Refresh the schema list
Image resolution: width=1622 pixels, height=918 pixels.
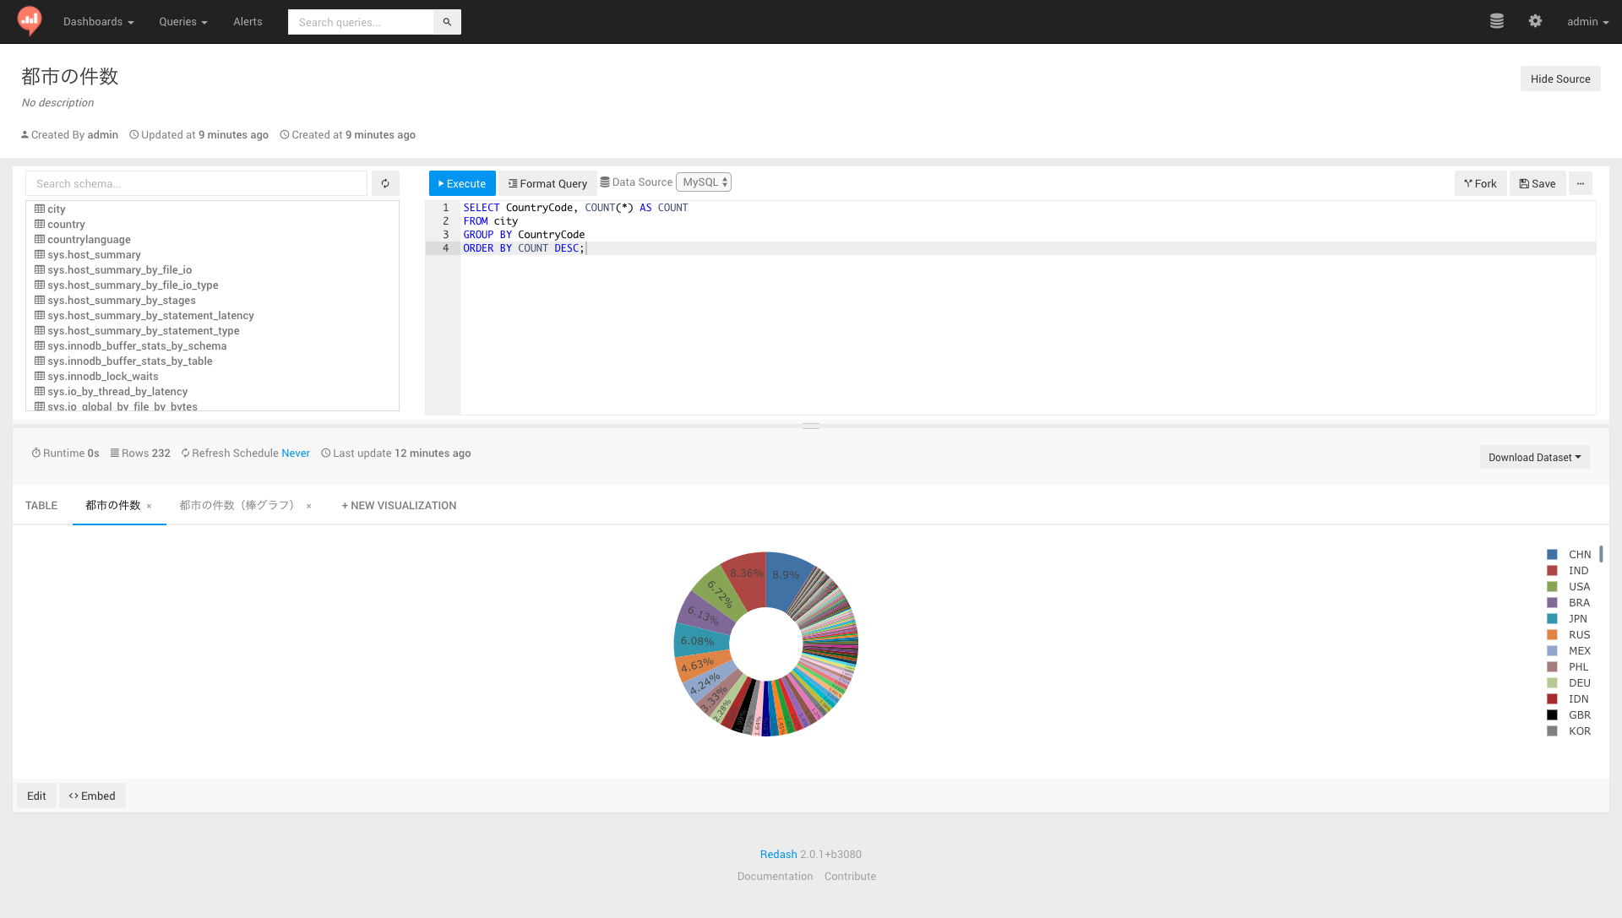385,183
